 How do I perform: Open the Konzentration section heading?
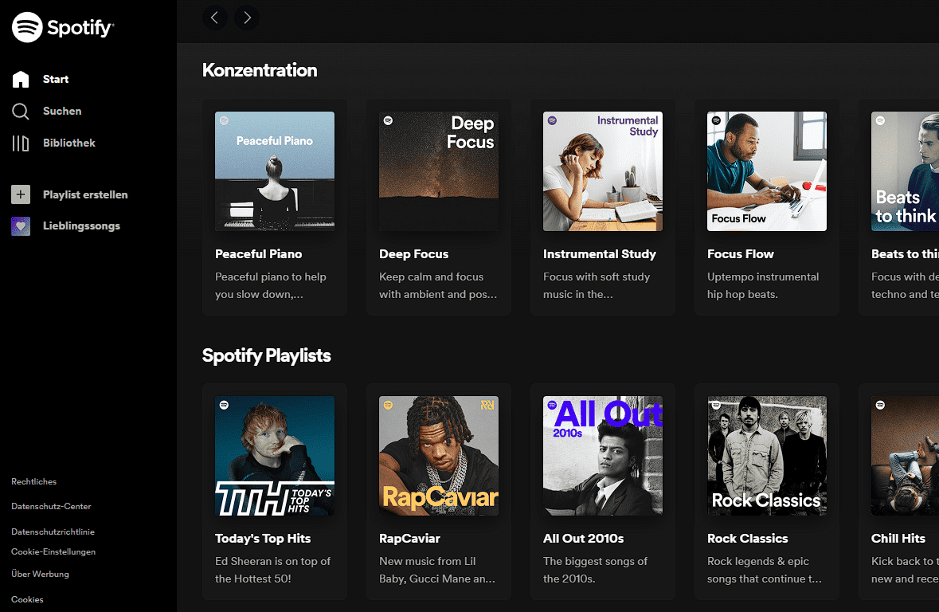pyautogui.click(x=260, y=70)
